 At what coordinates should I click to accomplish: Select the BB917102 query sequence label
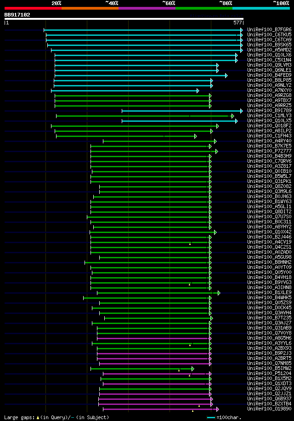tap(17, 15)
